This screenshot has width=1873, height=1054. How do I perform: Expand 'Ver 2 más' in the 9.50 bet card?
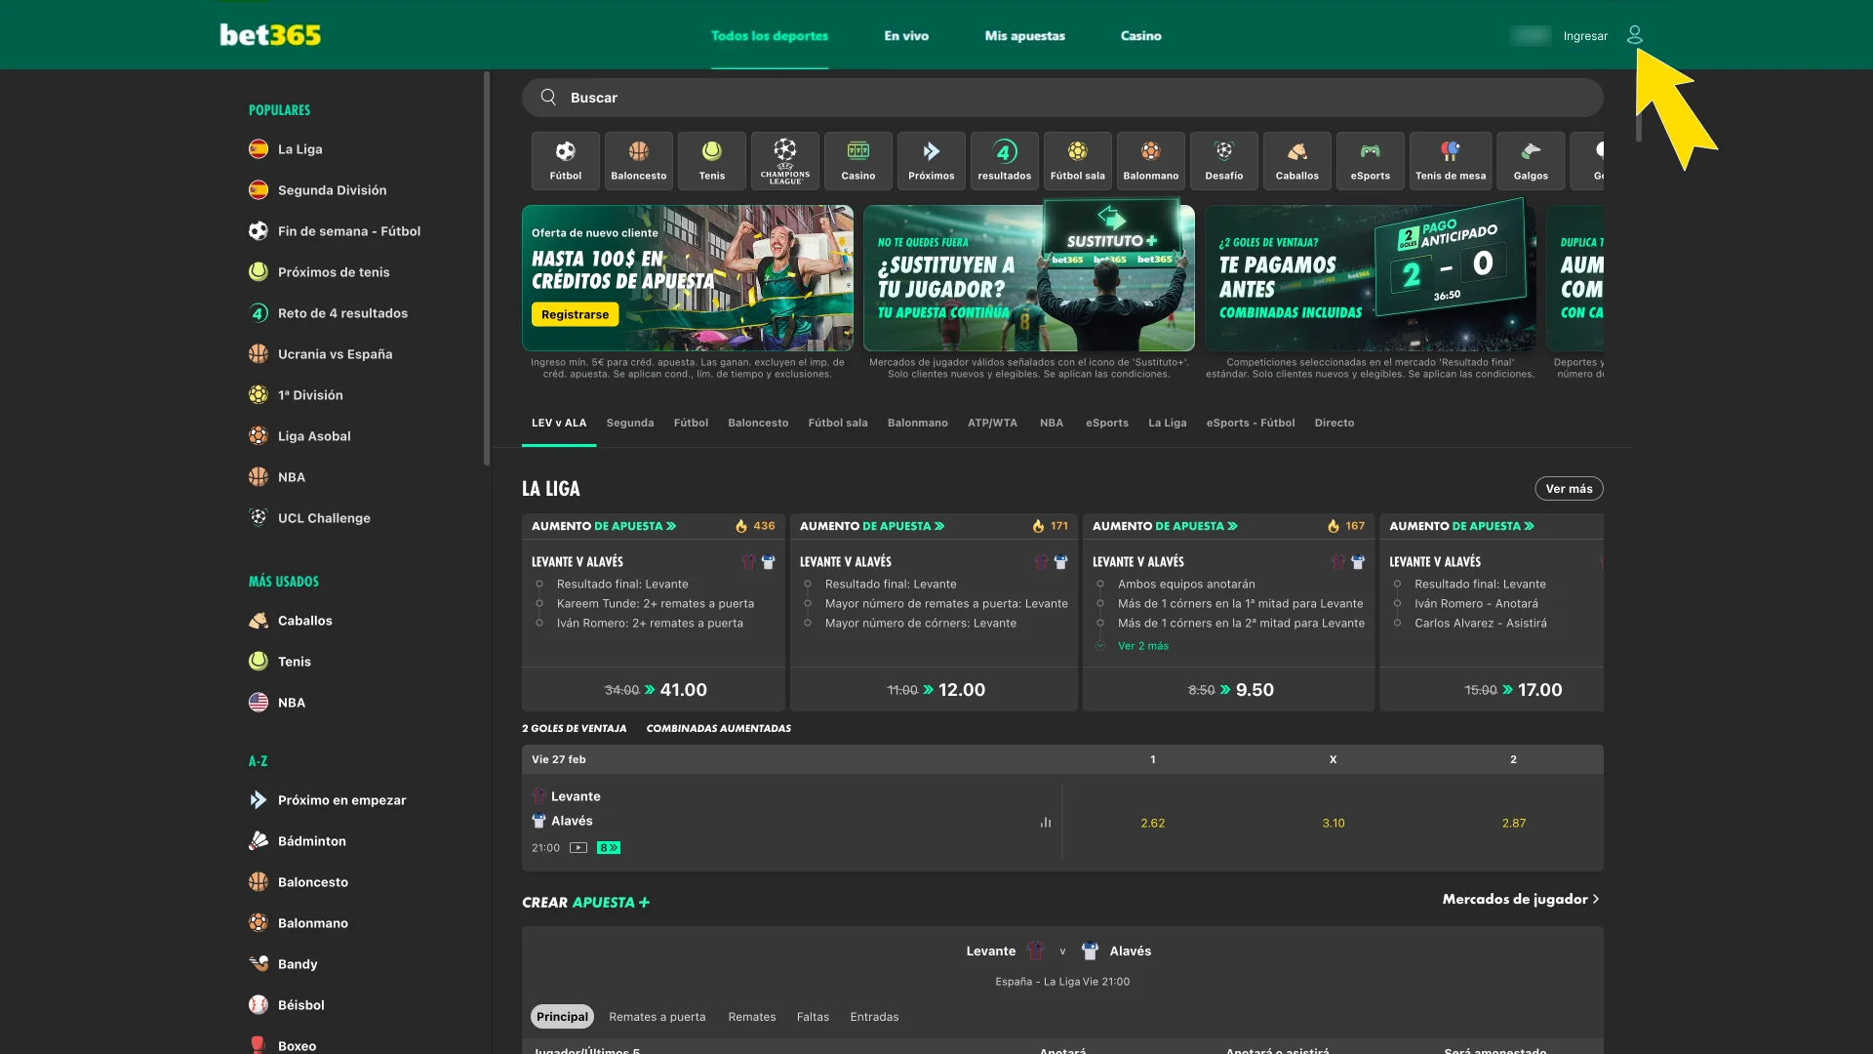pos(1141,645)
